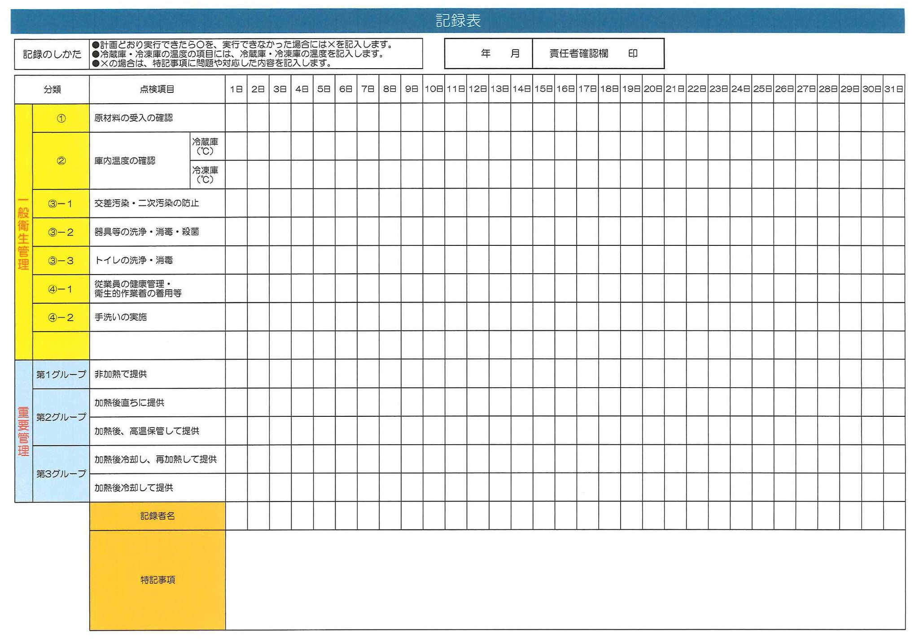This screenshot has height=642, width=919.
Task: Click the ③−3 category cell
Action: (x=61, y=260)
